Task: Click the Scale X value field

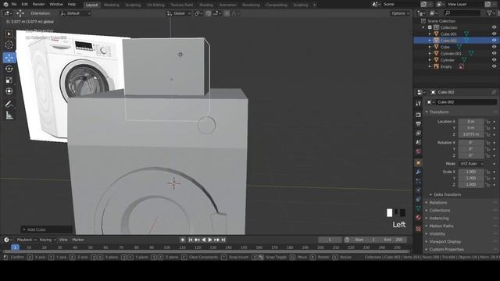Action: point(470,172)
